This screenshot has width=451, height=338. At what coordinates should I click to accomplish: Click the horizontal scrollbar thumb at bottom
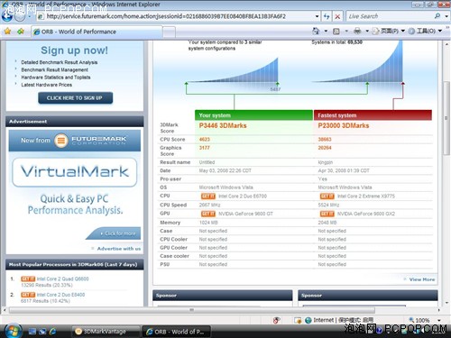192,310
